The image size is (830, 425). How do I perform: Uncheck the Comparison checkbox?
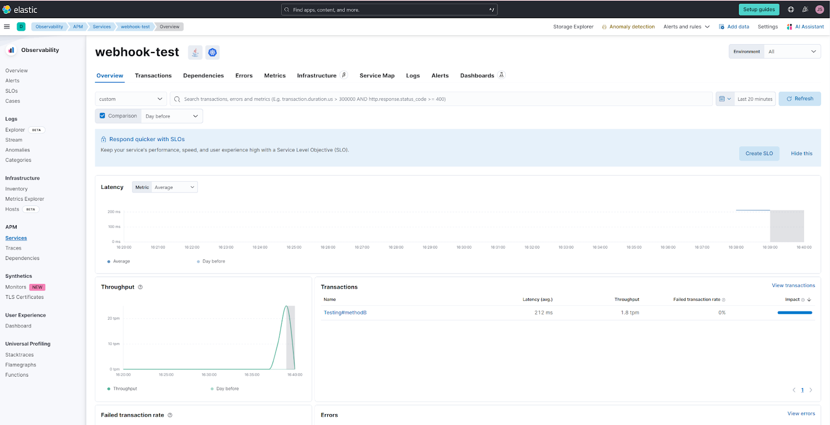click(x=103, y=116)
